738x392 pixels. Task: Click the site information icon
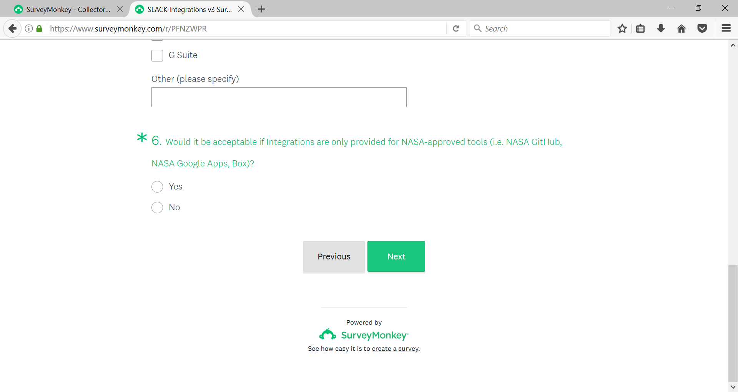[x=29, y=28]
